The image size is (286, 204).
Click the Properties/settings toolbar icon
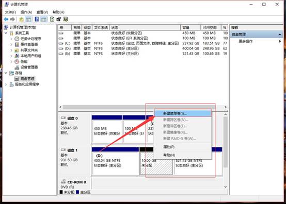coord(59,19)
